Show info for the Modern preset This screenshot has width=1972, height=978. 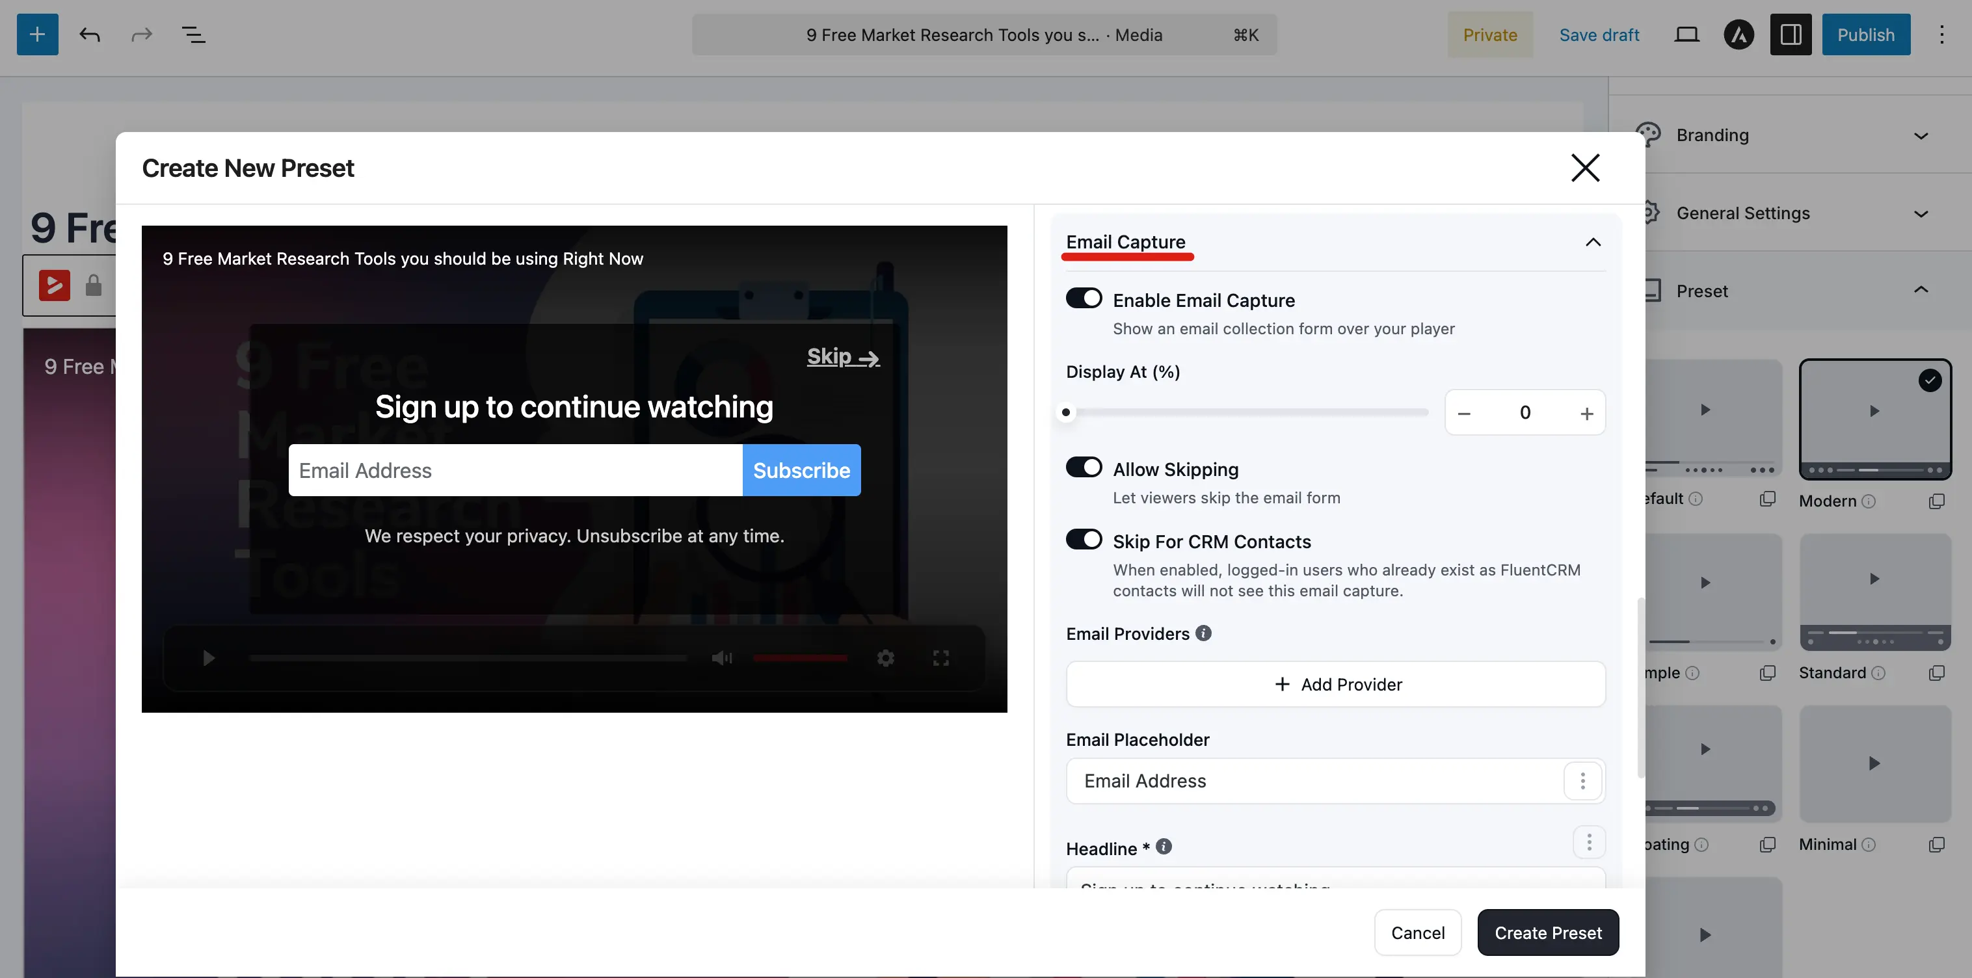click(1869, 502)
